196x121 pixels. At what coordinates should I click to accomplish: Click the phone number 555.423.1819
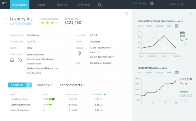(34, 73)
